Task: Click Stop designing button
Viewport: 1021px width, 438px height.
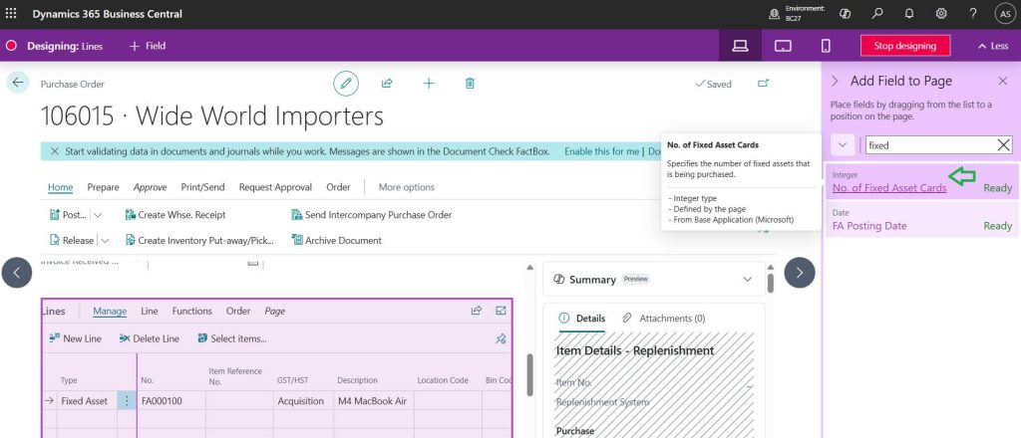Action: pos(905,46)
